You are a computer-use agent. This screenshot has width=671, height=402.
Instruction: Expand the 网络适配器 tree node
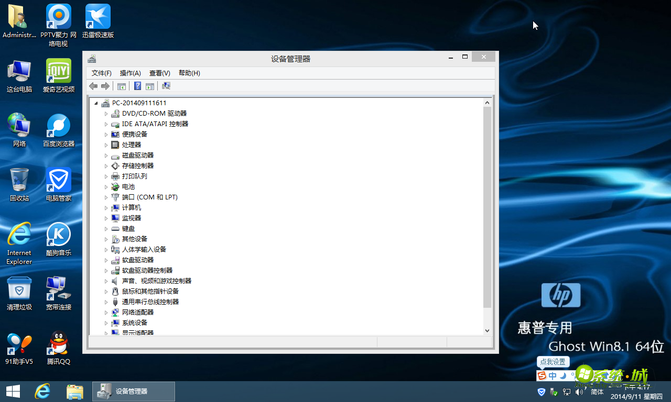point(106,312)
